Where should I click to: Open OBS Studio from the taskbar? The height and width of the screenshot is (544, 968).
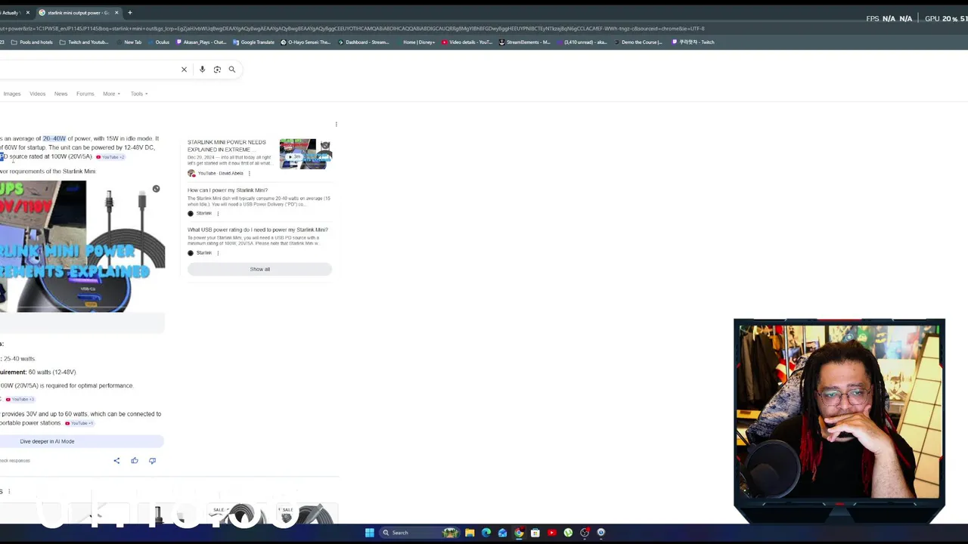pyautogui.click(x=585, y=533)
